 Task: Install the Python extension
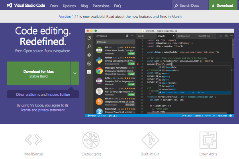point(131,64)
